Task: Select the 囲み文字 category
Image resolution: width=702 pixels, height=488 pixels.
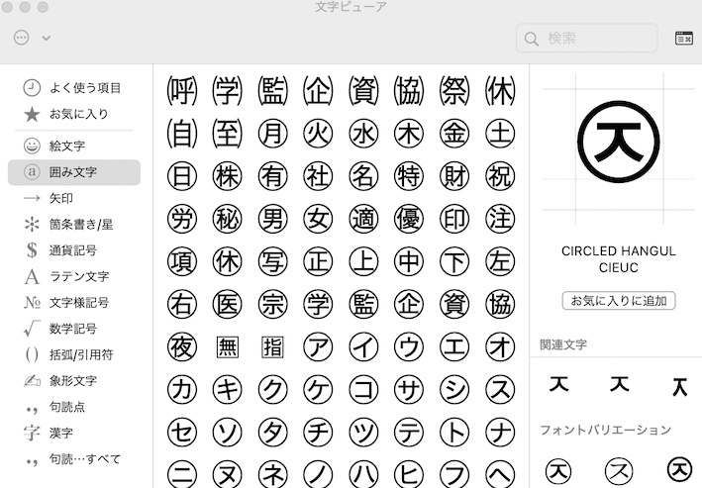Action: 74,172
